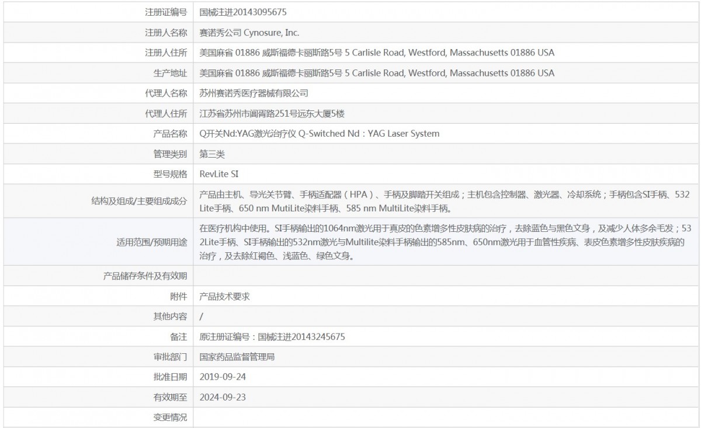Click the registrant name 赛诺秀公司 Cynosure, Inc.
The height and width of the screenshot is (428, 701).
tap(249, 33)
